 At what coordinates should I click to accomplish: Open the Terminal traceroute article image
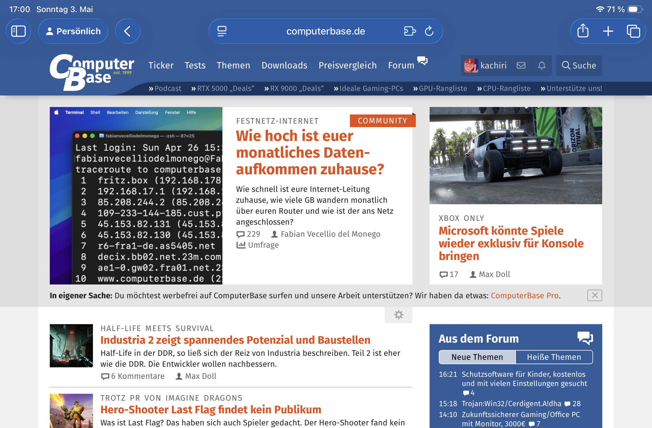pyautogui.click(x=136, y=196)
